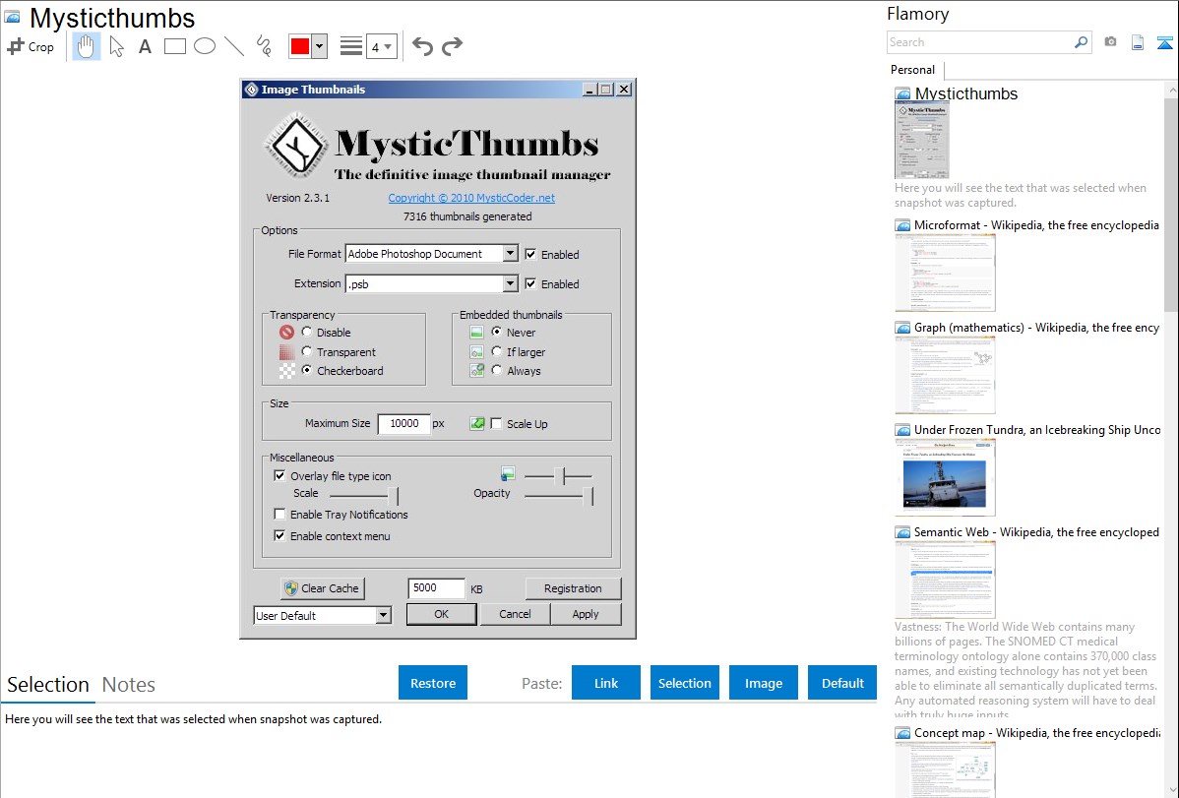Toggle File Format Enabled checkbox
This screenshot has width=1179, height=798.
[530, 254]
